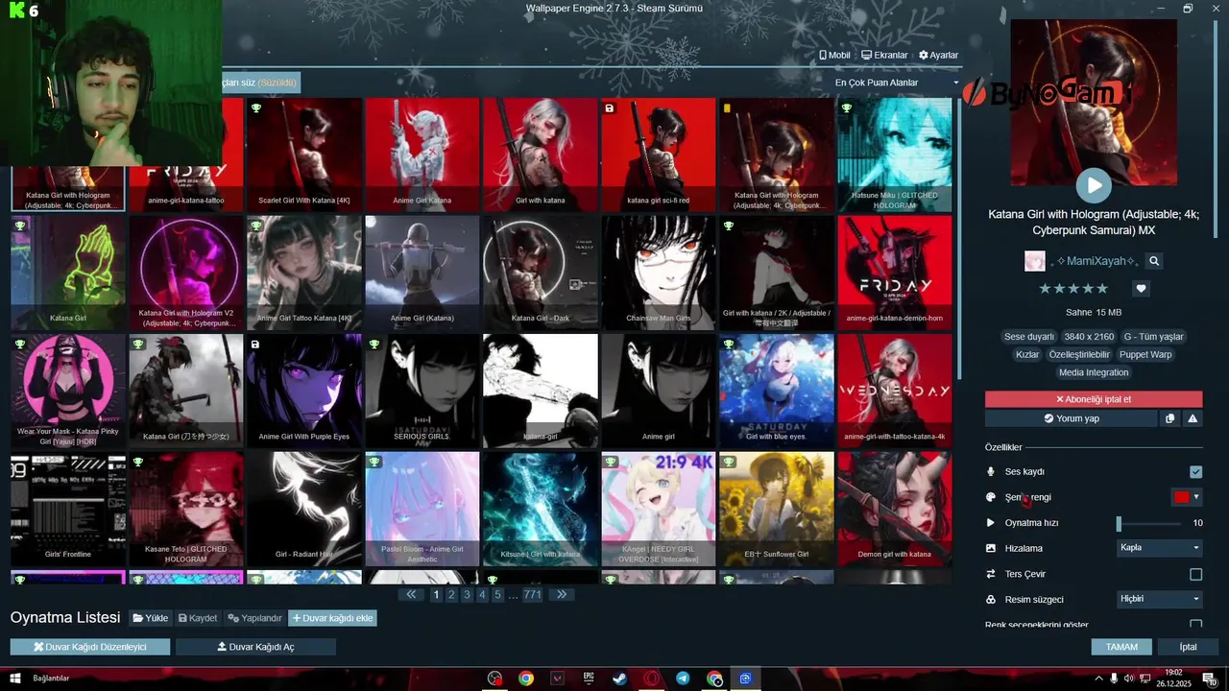This screenshot has width=1229, height=691.
Task: Open the Ekranlar displays settings
Action: point(884,55)
